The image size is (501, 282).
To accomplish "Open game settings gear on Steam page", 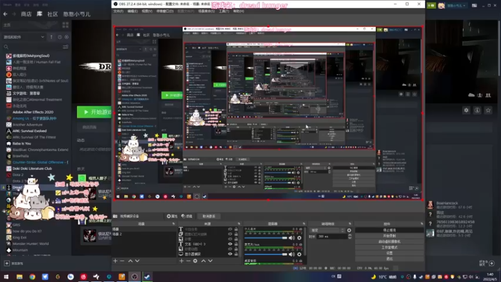I will tap(466, 110).
